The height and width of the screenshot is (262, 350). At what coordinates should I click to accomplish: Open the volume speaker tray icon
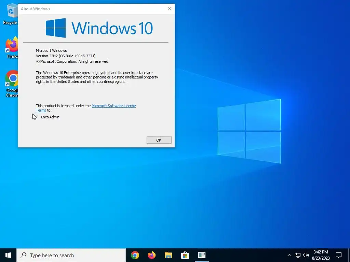[x=306, y=255]
